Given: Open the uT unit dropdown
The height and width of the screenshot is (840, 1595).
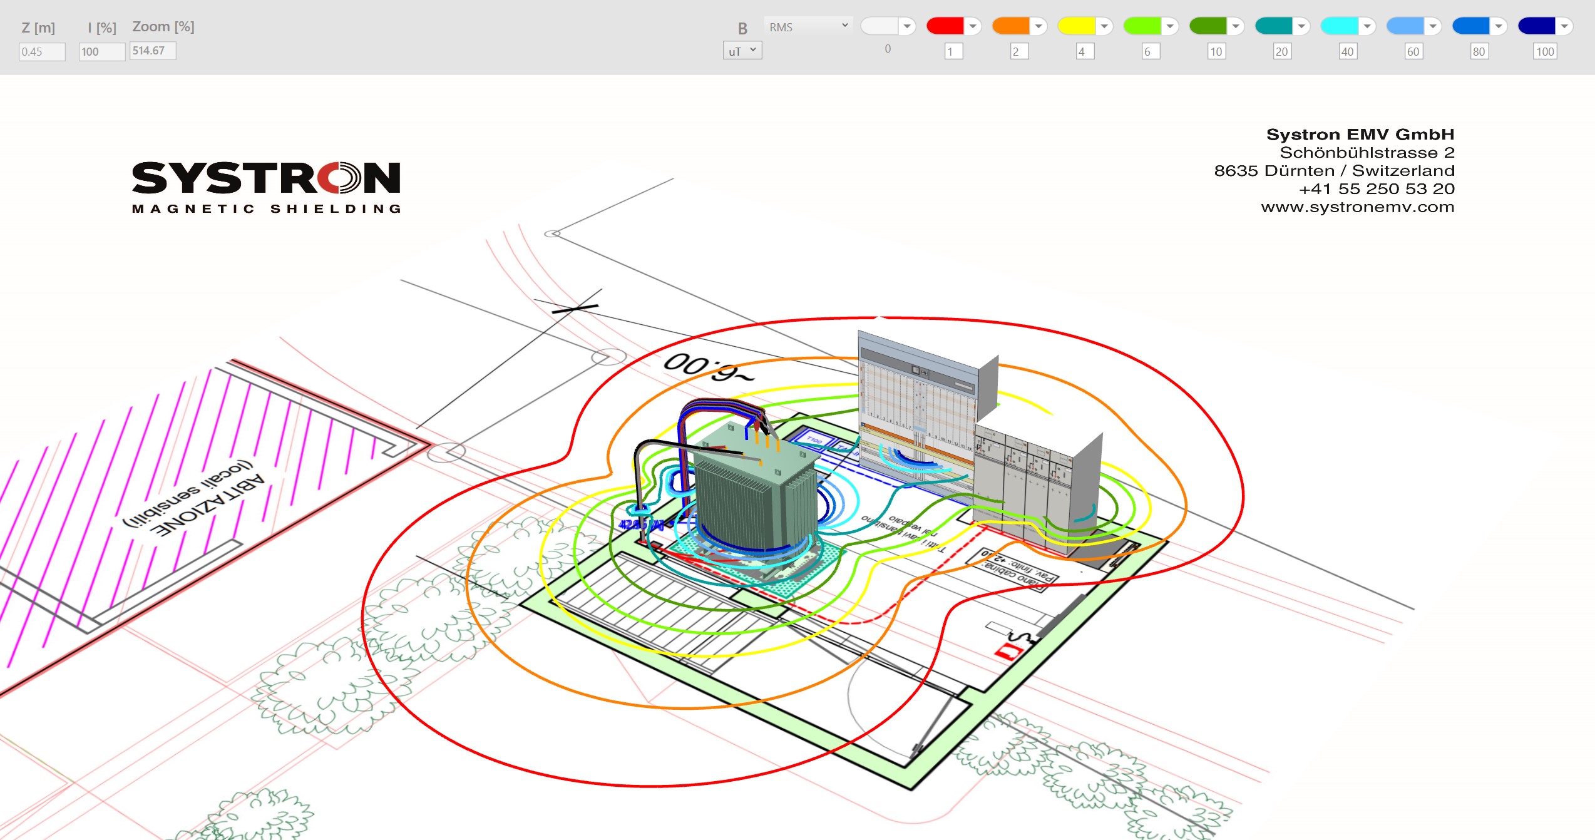Looking at the screenshot, I should coord(742,51).
